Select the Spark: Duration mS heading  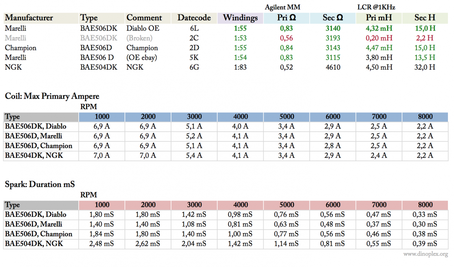pos(40,184)
